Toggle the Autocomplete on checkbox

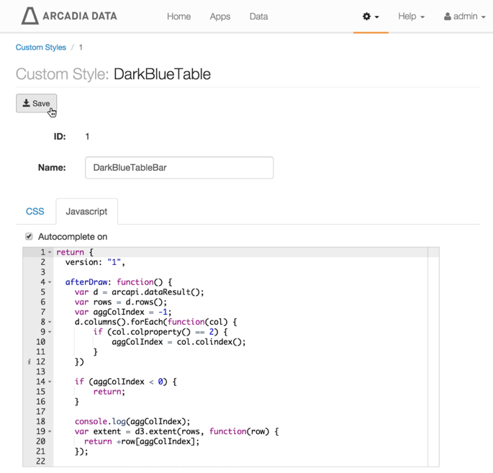click(x=29, y=236)
